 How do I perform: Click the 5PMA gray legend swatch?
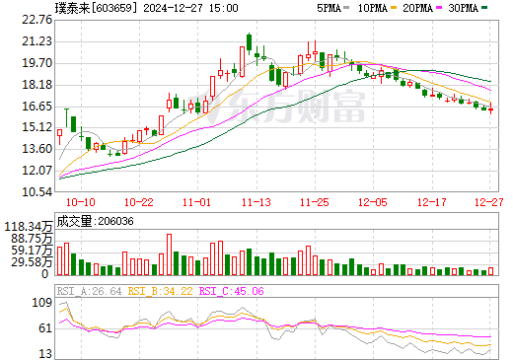346,8
